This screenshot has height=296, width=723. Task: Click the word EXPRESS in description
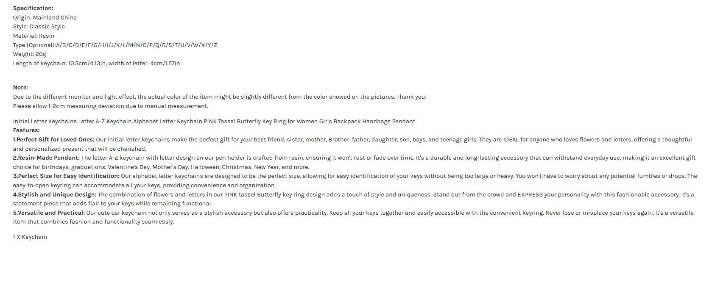tap(530, 195)
